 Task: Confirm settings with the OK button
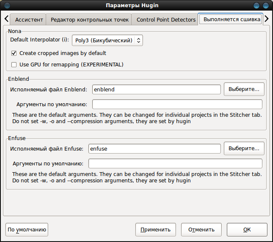[x=247, y=230]
